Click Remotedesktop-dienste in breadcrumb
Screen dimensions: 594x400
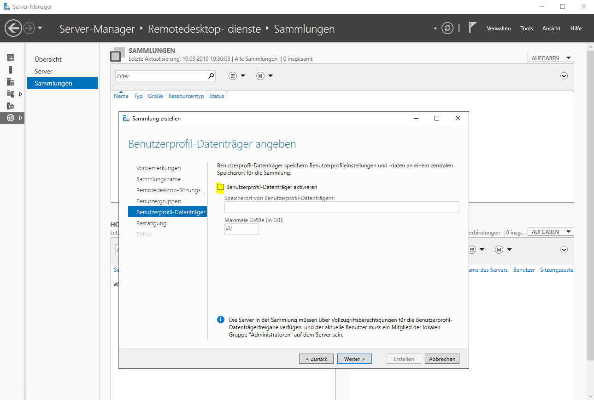[205, 29]
